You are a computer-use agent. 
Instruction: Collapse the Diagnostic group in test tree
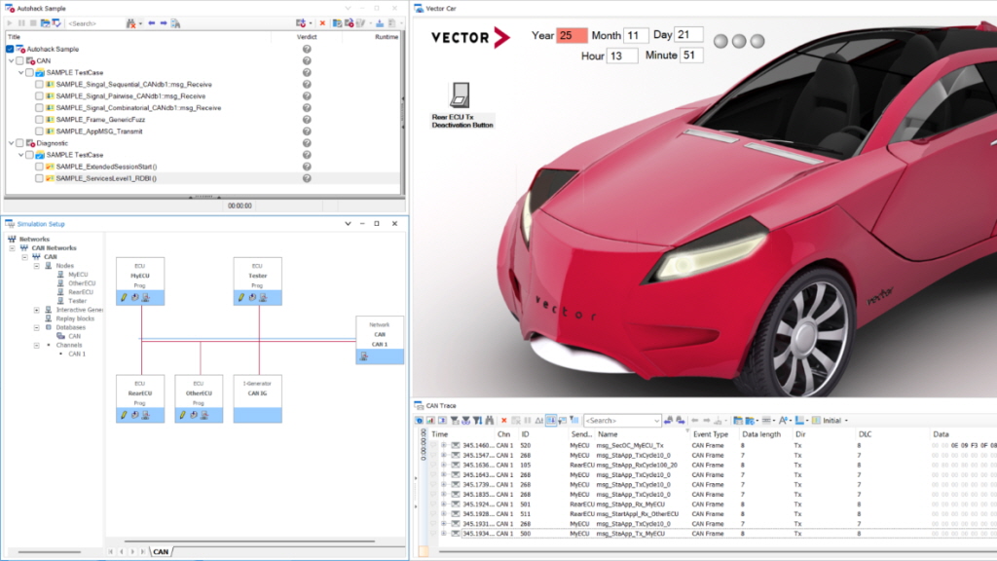(10, 143)
